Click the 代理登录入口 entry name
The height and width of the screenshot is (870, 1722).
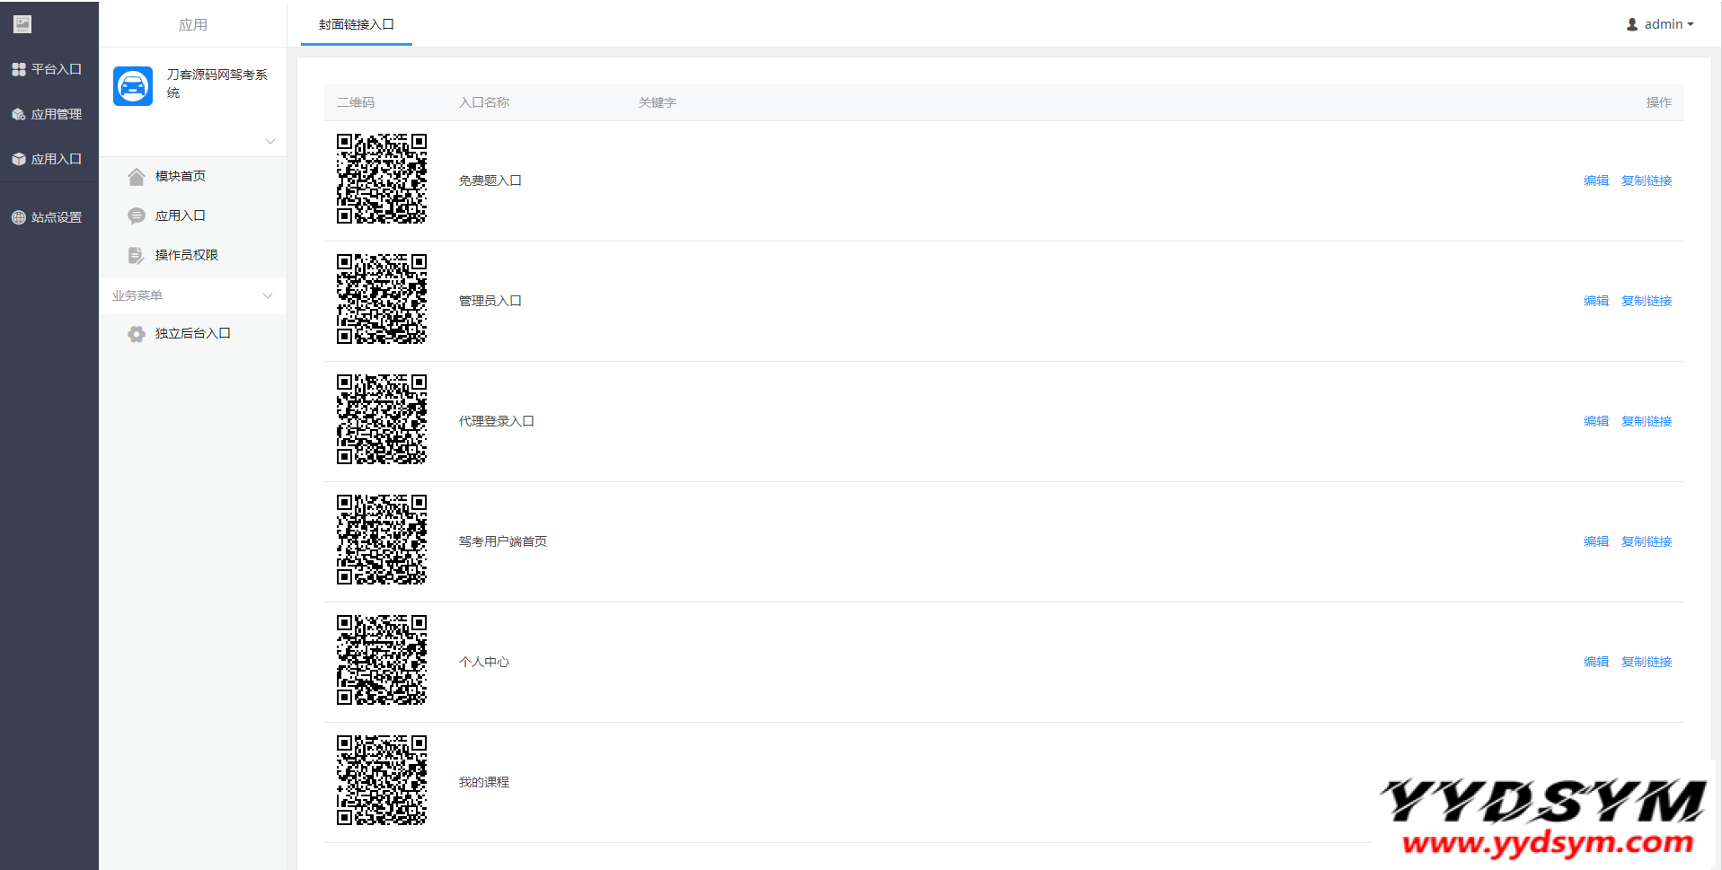point(497,421)
